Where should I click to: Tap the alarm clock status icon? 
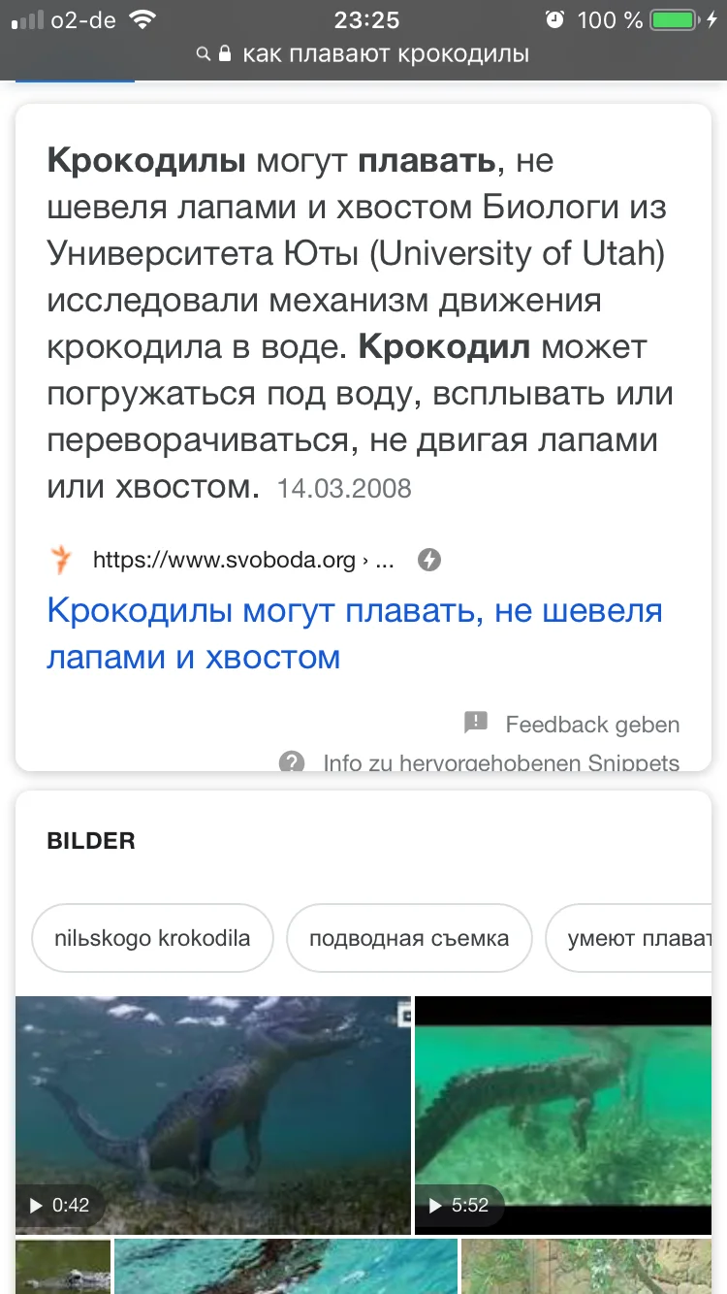555,19
